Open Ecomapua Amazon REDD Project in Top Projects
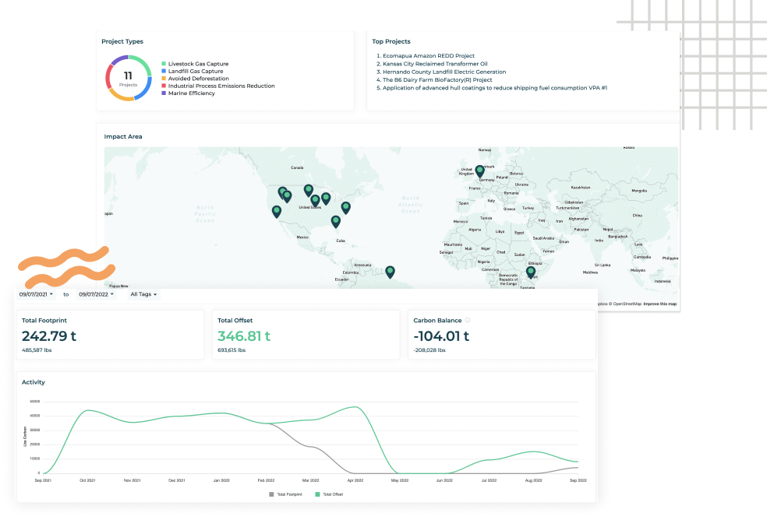767x520 pixels. (424, 56)
